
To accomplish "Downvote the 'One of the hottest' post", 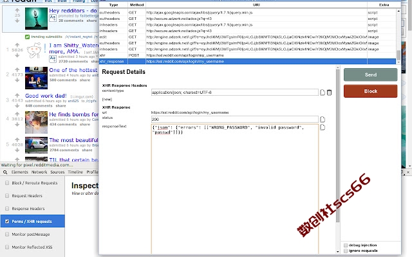I will (x=17, y=80).
